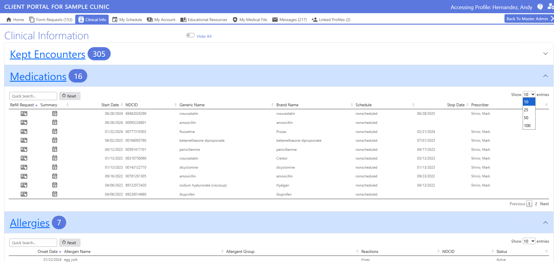Open Allergies Show entries dropdown
554x262 pixels.
(x=529, y=241)
